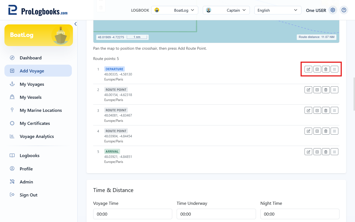Viewport: 355px width, 222px height.
Task: Open My Marine Locations
Action: pyautogui.click(x=38, y=110)
